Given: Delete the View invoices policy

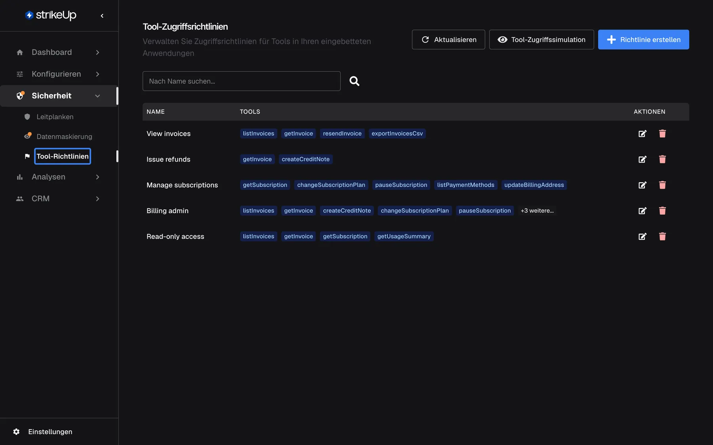Looking at the screenshot, I should 662,134.
